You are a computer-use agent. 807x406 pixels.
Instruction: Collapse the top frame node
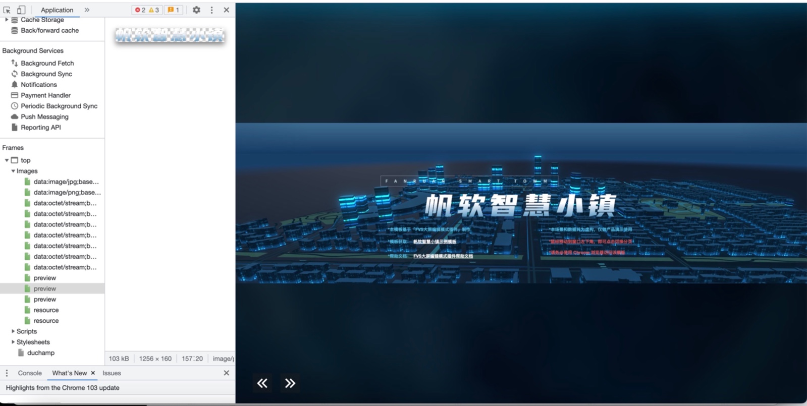7,160
